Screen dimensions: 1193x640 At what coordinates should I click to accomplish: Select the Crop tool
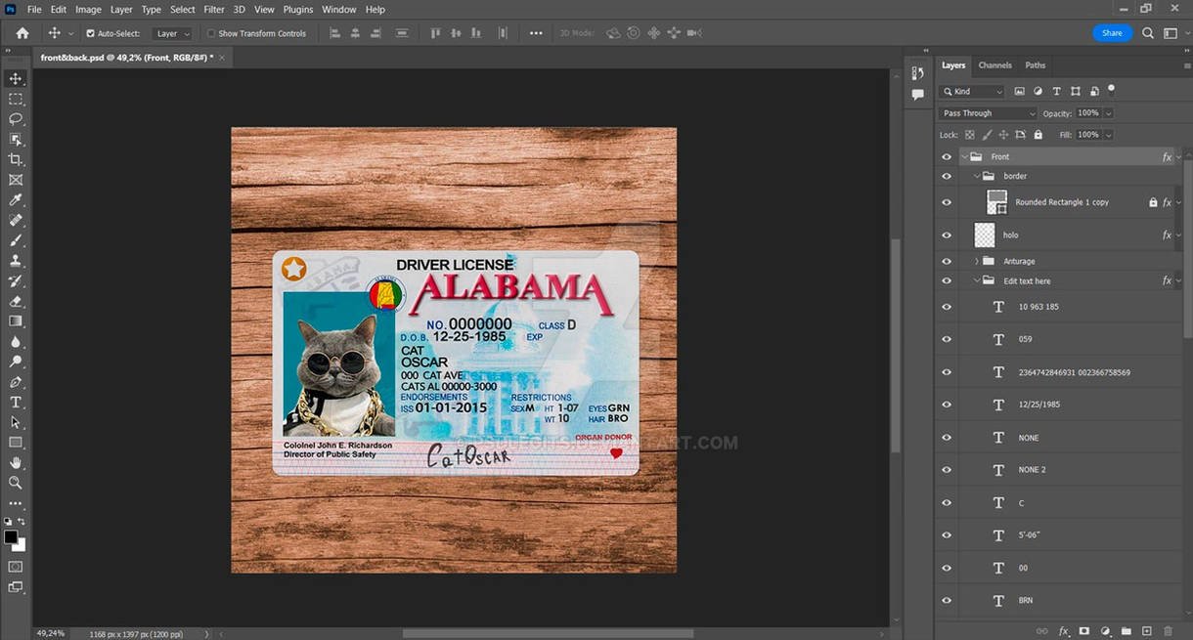16,159
